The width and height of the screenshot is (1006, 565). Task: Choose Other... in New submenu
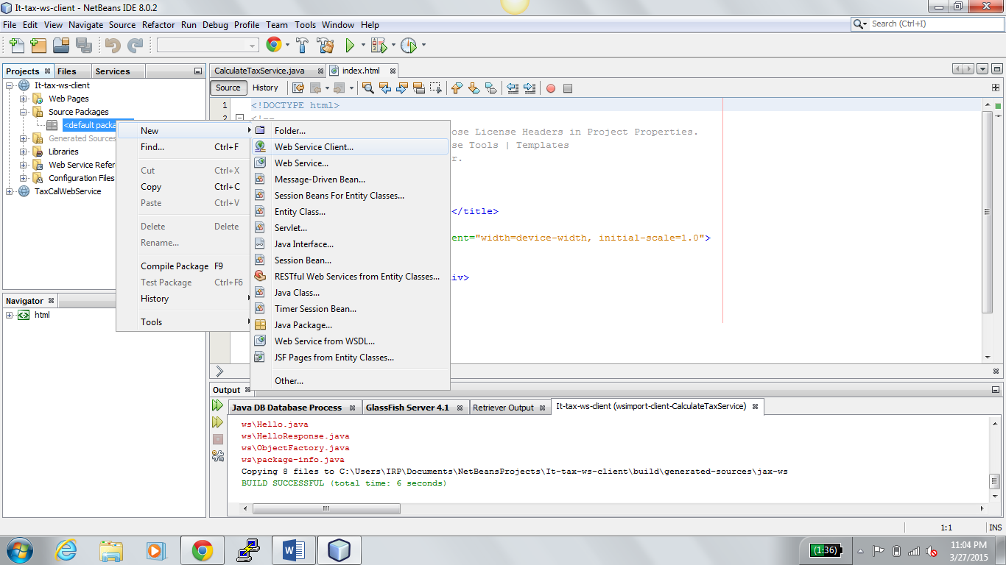(350, 381)
